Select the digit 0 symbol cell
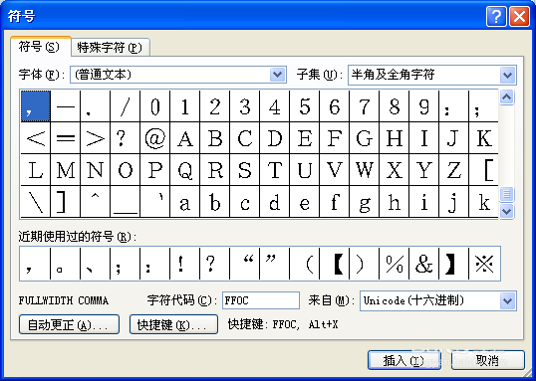Image resolution: width=536 pixels, height=381 pixels. coord(154,106)
